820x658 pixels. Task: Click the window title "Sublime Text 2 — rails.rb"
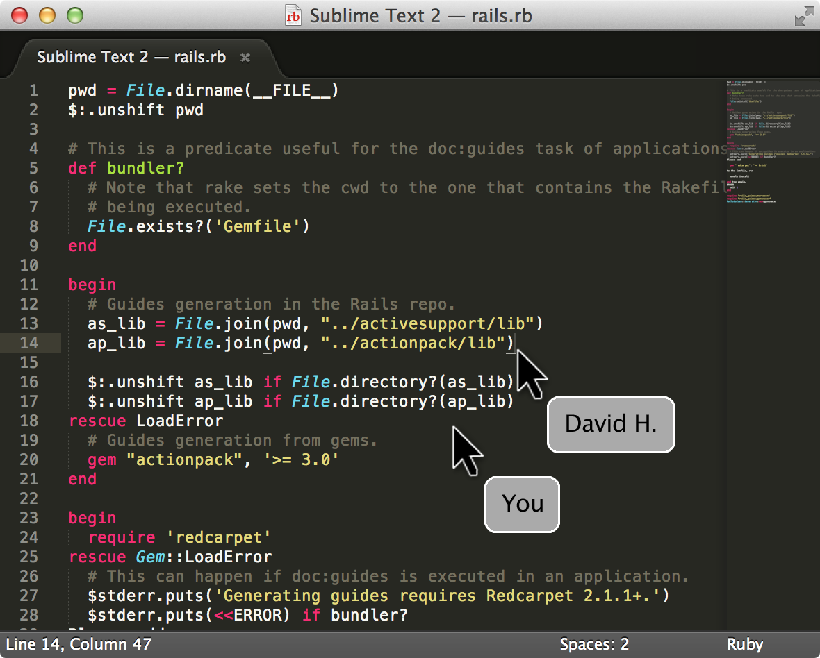[420, 16]
